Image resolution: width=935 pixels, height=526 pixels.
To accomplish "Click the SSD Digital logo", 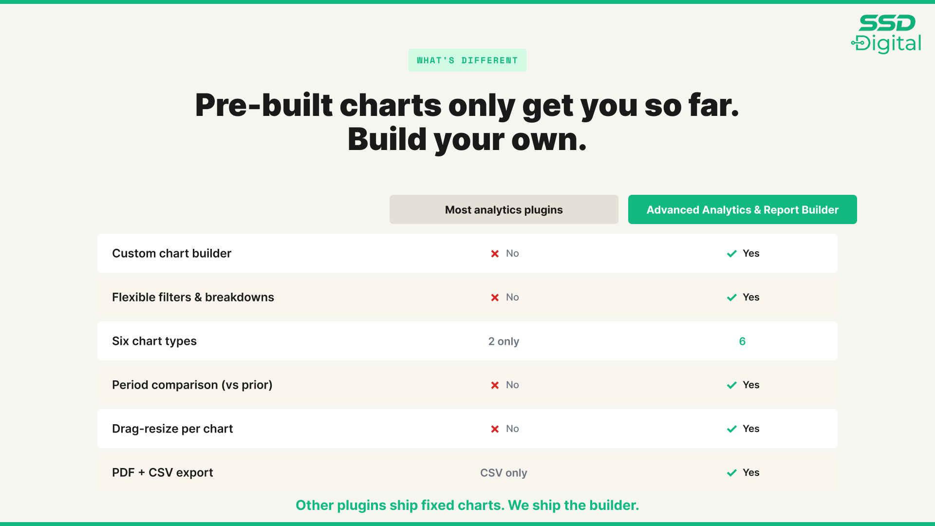I will [x=886, y=34].
